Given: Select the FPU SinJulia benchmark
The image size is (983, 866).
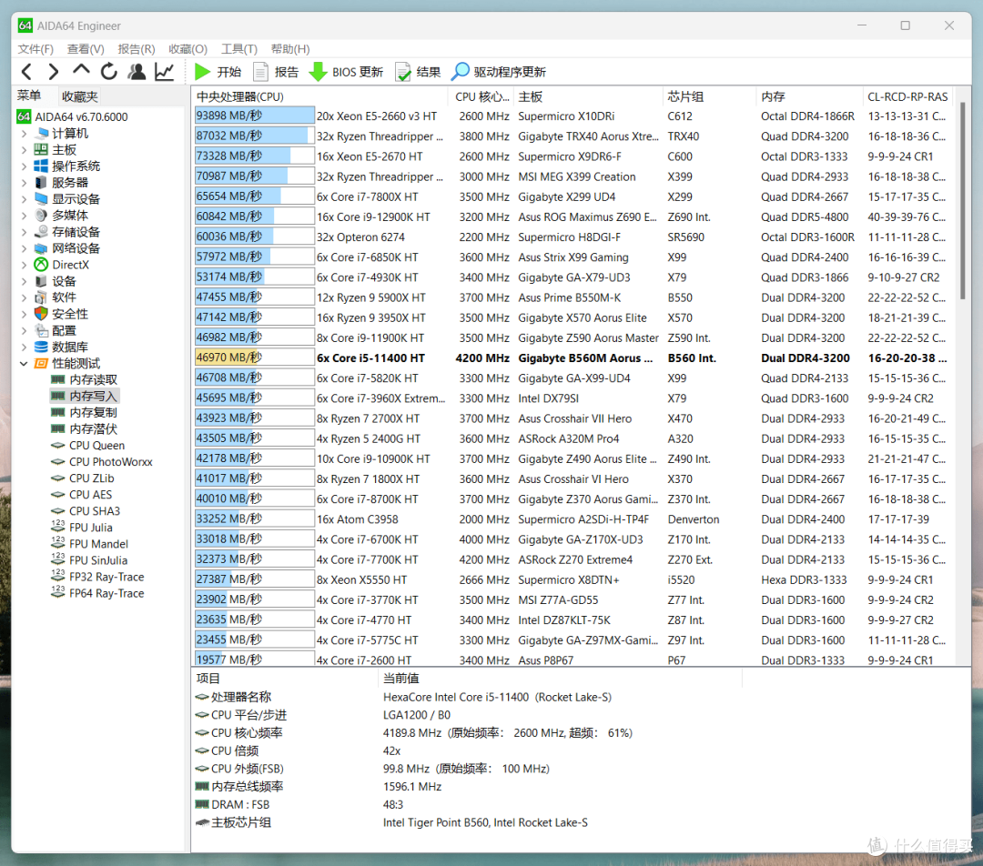Looking at the screenshot, I should (89, 560).
